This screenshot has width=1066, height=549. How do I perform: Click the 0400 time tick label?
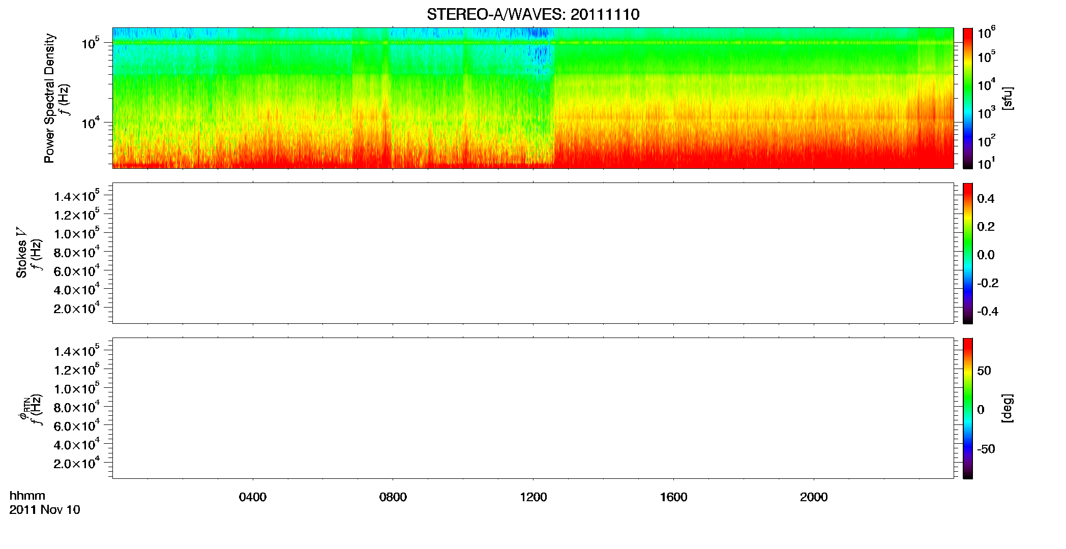click(253, 497)
